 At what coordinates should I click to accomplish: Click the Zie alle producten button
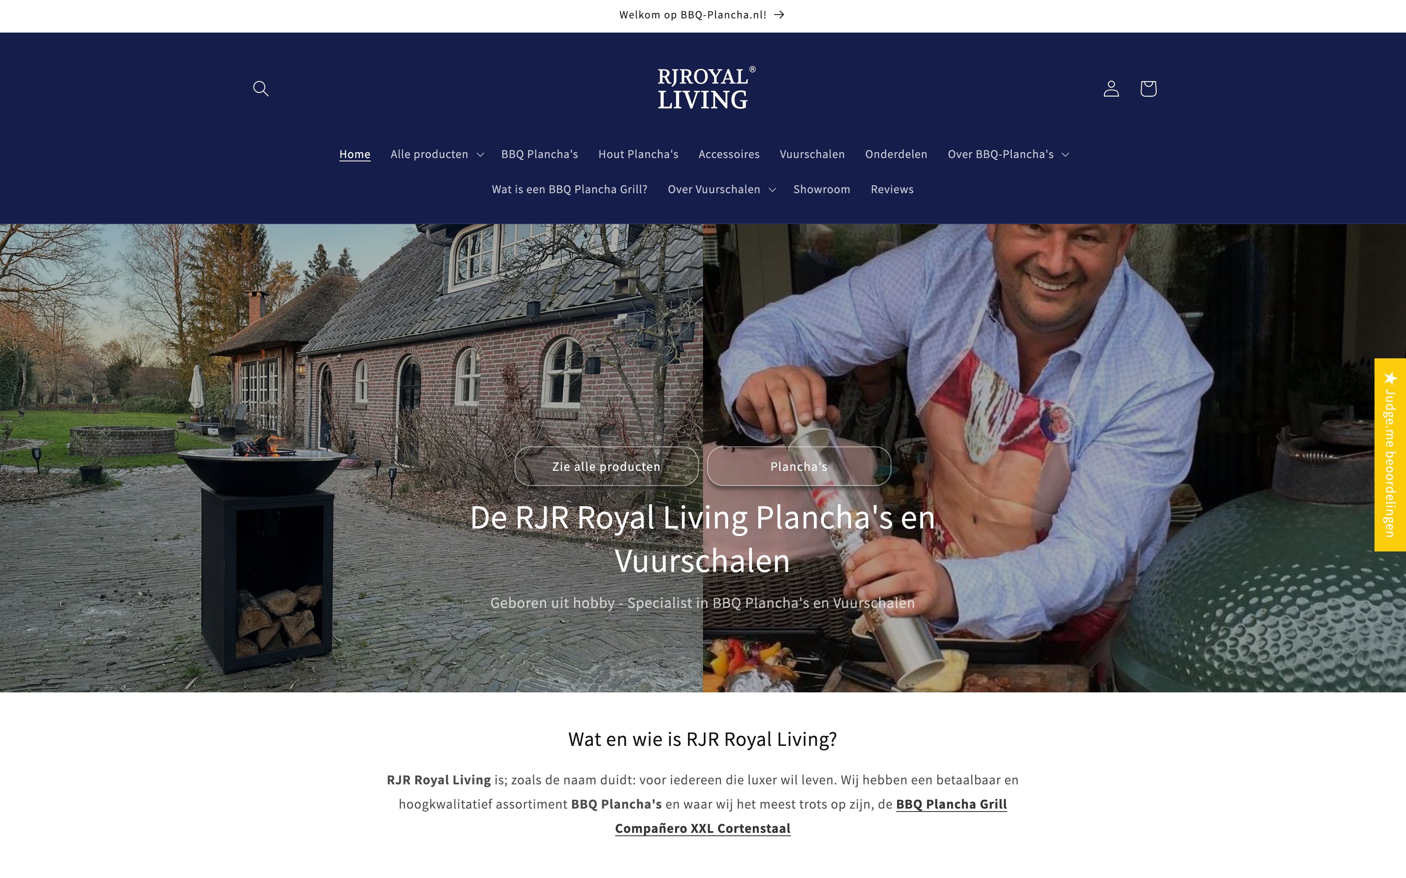tap(606, 466)
